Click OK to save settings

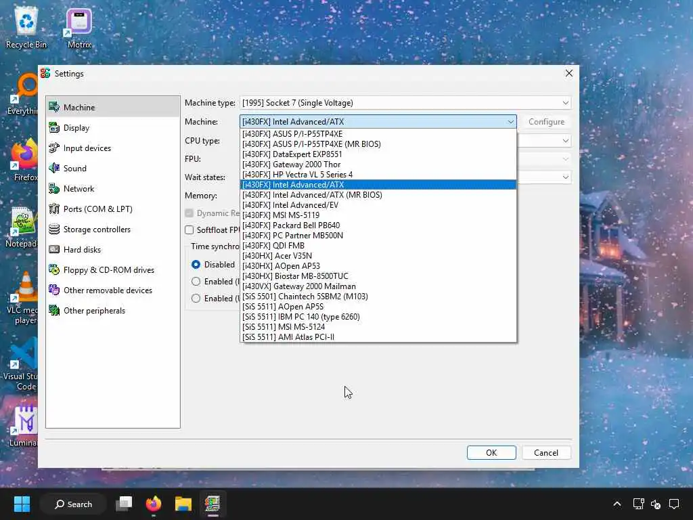click(491, 452)
